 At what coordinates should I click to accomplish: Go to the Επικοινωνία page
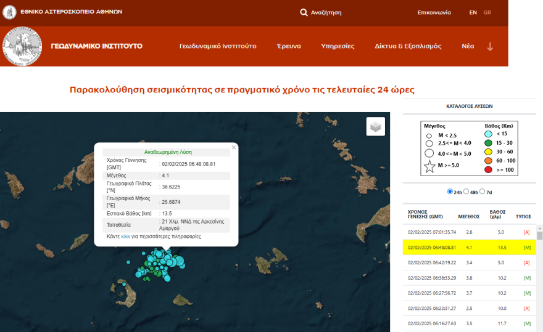[434, 12]
